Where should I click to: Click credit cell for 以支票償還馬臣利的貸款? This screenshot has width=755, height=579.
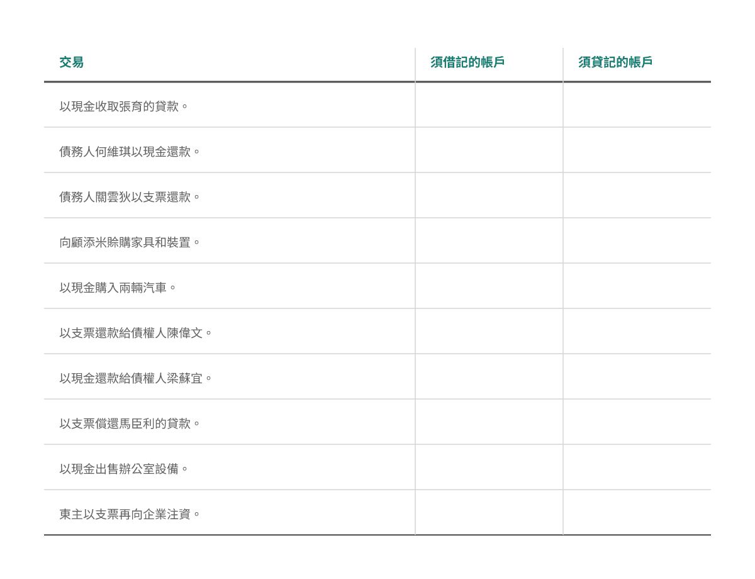pyautogui.click(x=637, y=422)
